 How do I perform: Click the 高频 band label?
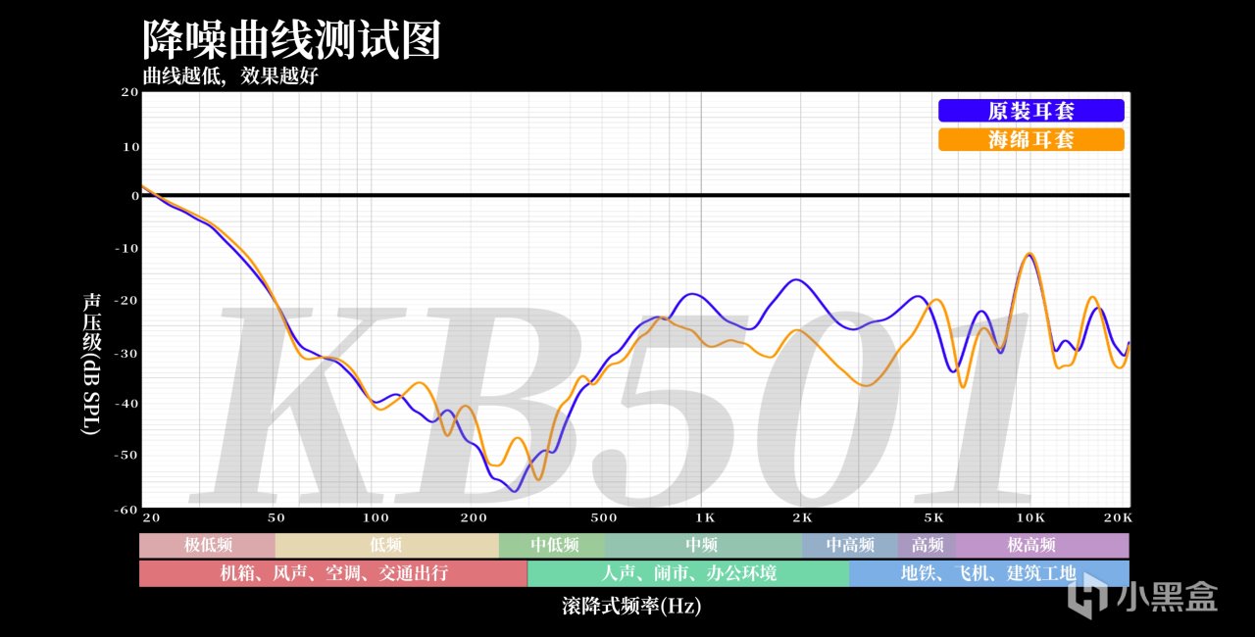tap(928, 545)
